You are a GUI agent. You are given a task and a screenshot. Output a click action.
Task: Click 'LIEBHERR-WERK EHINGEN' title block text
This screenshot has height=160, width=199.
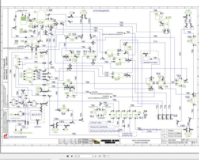point(110,141)
